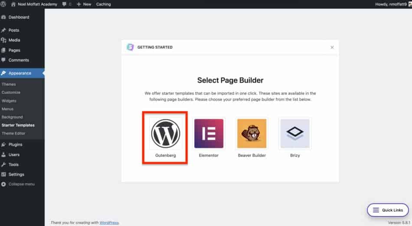
Task: Click the Tools wrench icon
Action: tap(3, 165)
